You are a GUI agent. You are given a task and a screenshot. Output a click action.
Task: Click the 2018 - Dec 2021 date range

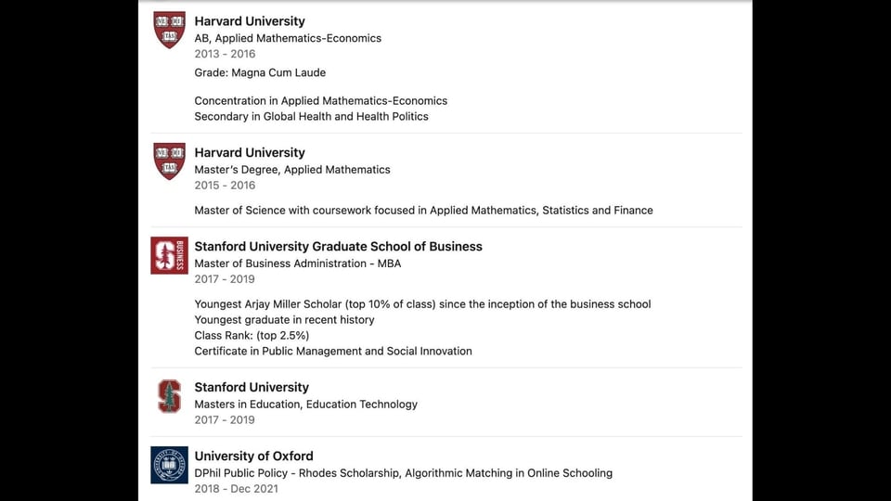coord(237,489)
